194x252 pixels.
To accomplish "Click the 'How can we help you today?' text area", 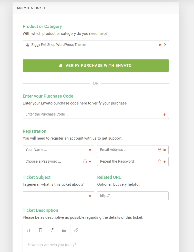I will [x=96, y=245].
